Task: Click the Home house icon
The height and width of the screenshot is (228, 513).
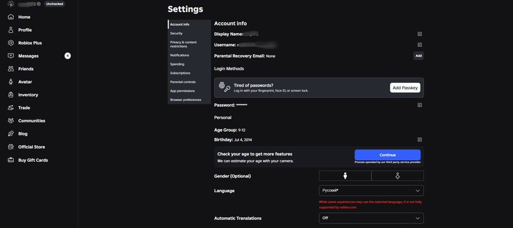Action: click(x=11, y=17)
